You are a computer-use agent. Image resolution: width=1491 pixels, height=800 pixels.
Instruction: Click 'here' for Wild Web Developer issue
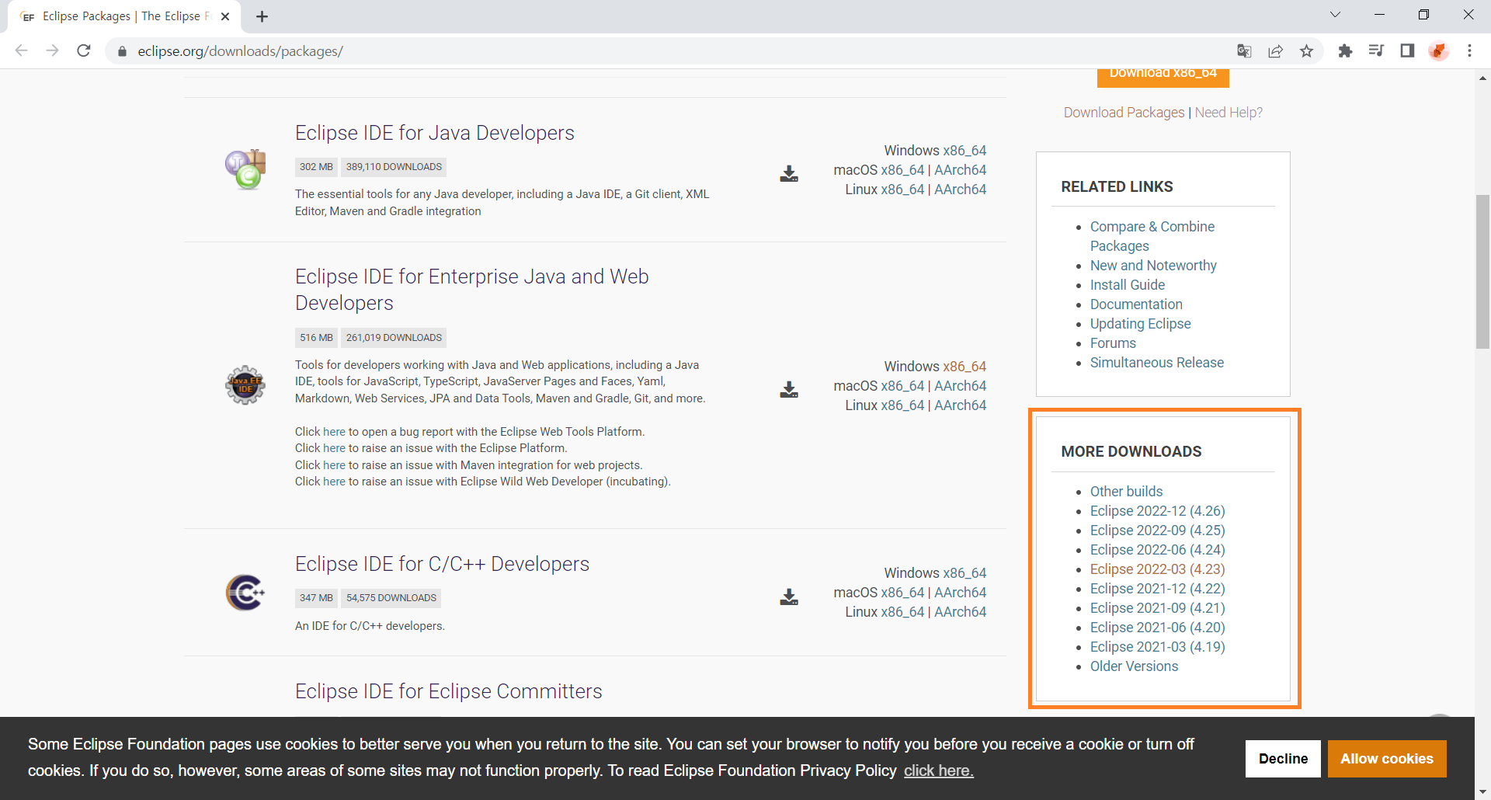(334, 482)
